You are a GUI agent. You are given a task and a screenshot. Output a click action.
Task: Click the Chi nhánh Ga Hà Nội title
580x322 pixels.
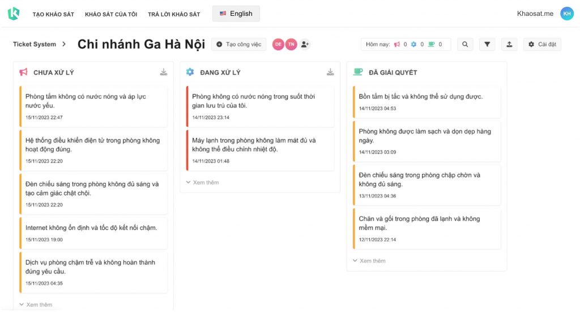[x=141, y=44]
